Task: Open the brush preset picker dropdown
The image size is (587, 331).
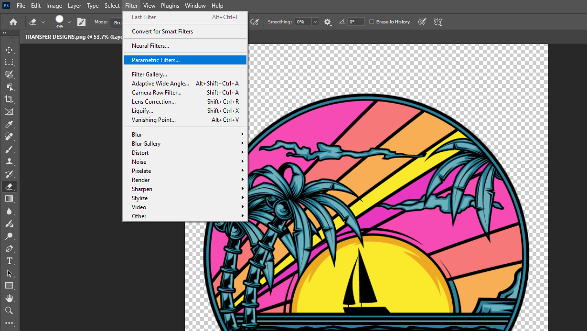Action: 69,21
